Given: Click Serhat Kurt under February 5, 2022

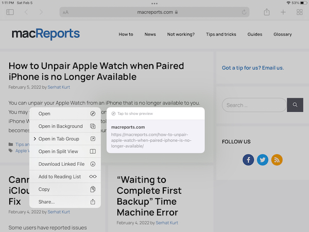Looking at the screenshot, I should pyautogui.click(x=59, y=87).
